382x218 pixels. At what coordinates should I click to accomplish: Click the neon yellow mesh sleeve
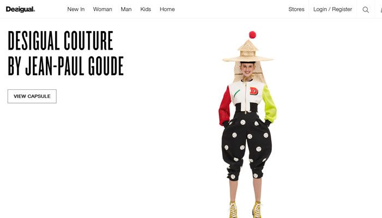270,104
